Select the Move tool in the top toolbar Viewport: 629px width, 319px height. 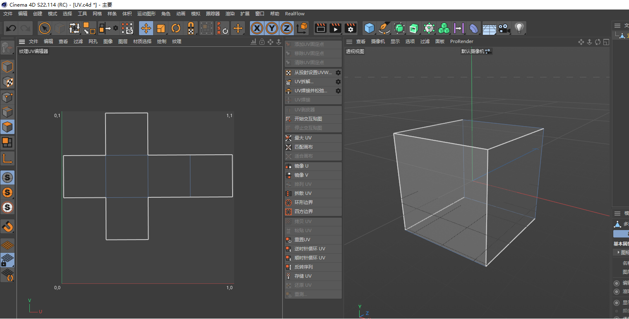coord(147,28)
